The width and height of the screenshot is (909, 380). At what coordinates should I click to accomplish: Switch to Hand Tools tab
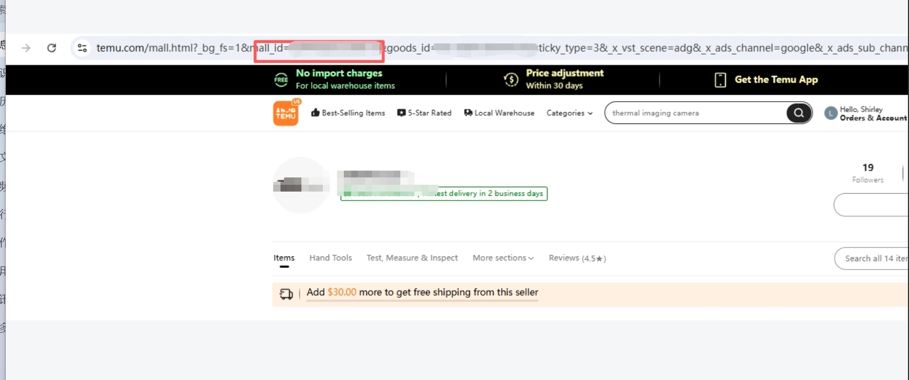(x=331, y=258)
